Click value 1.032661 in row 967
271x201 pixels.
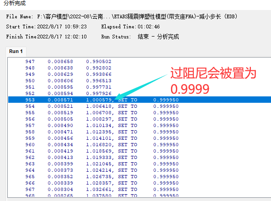(99, 190)
